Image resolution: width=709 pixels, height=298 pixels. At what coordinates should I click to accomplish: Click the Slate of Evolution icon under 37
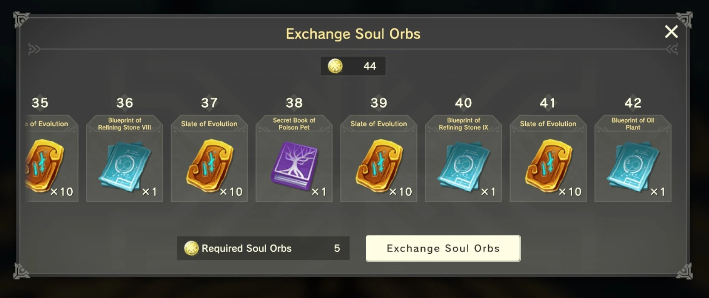pos(209,166)
